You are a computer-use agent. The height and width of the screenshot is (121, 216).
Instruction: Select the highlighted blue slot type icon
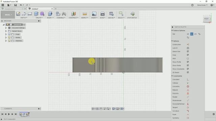(x=192, y=34)
